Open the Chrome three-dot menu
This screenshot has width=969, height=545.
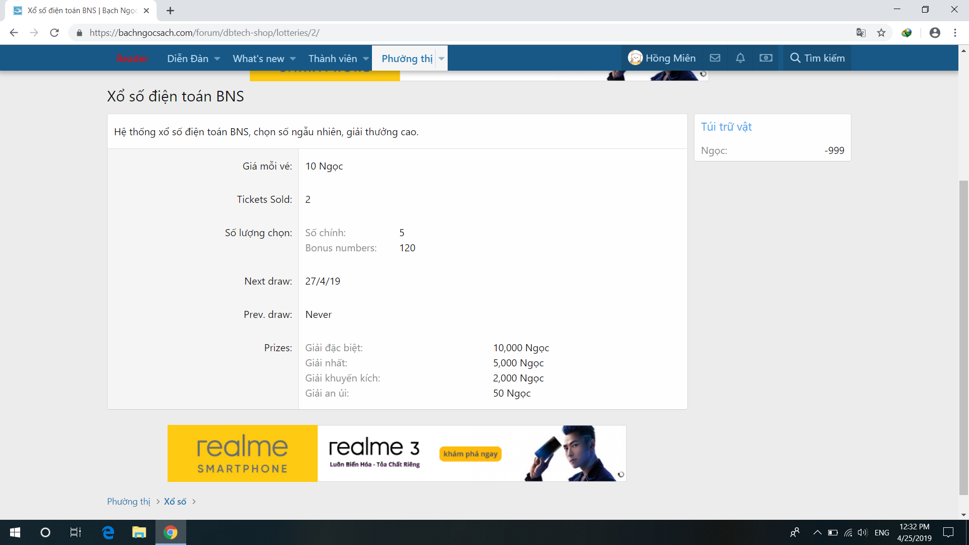[x=955, y=33]
